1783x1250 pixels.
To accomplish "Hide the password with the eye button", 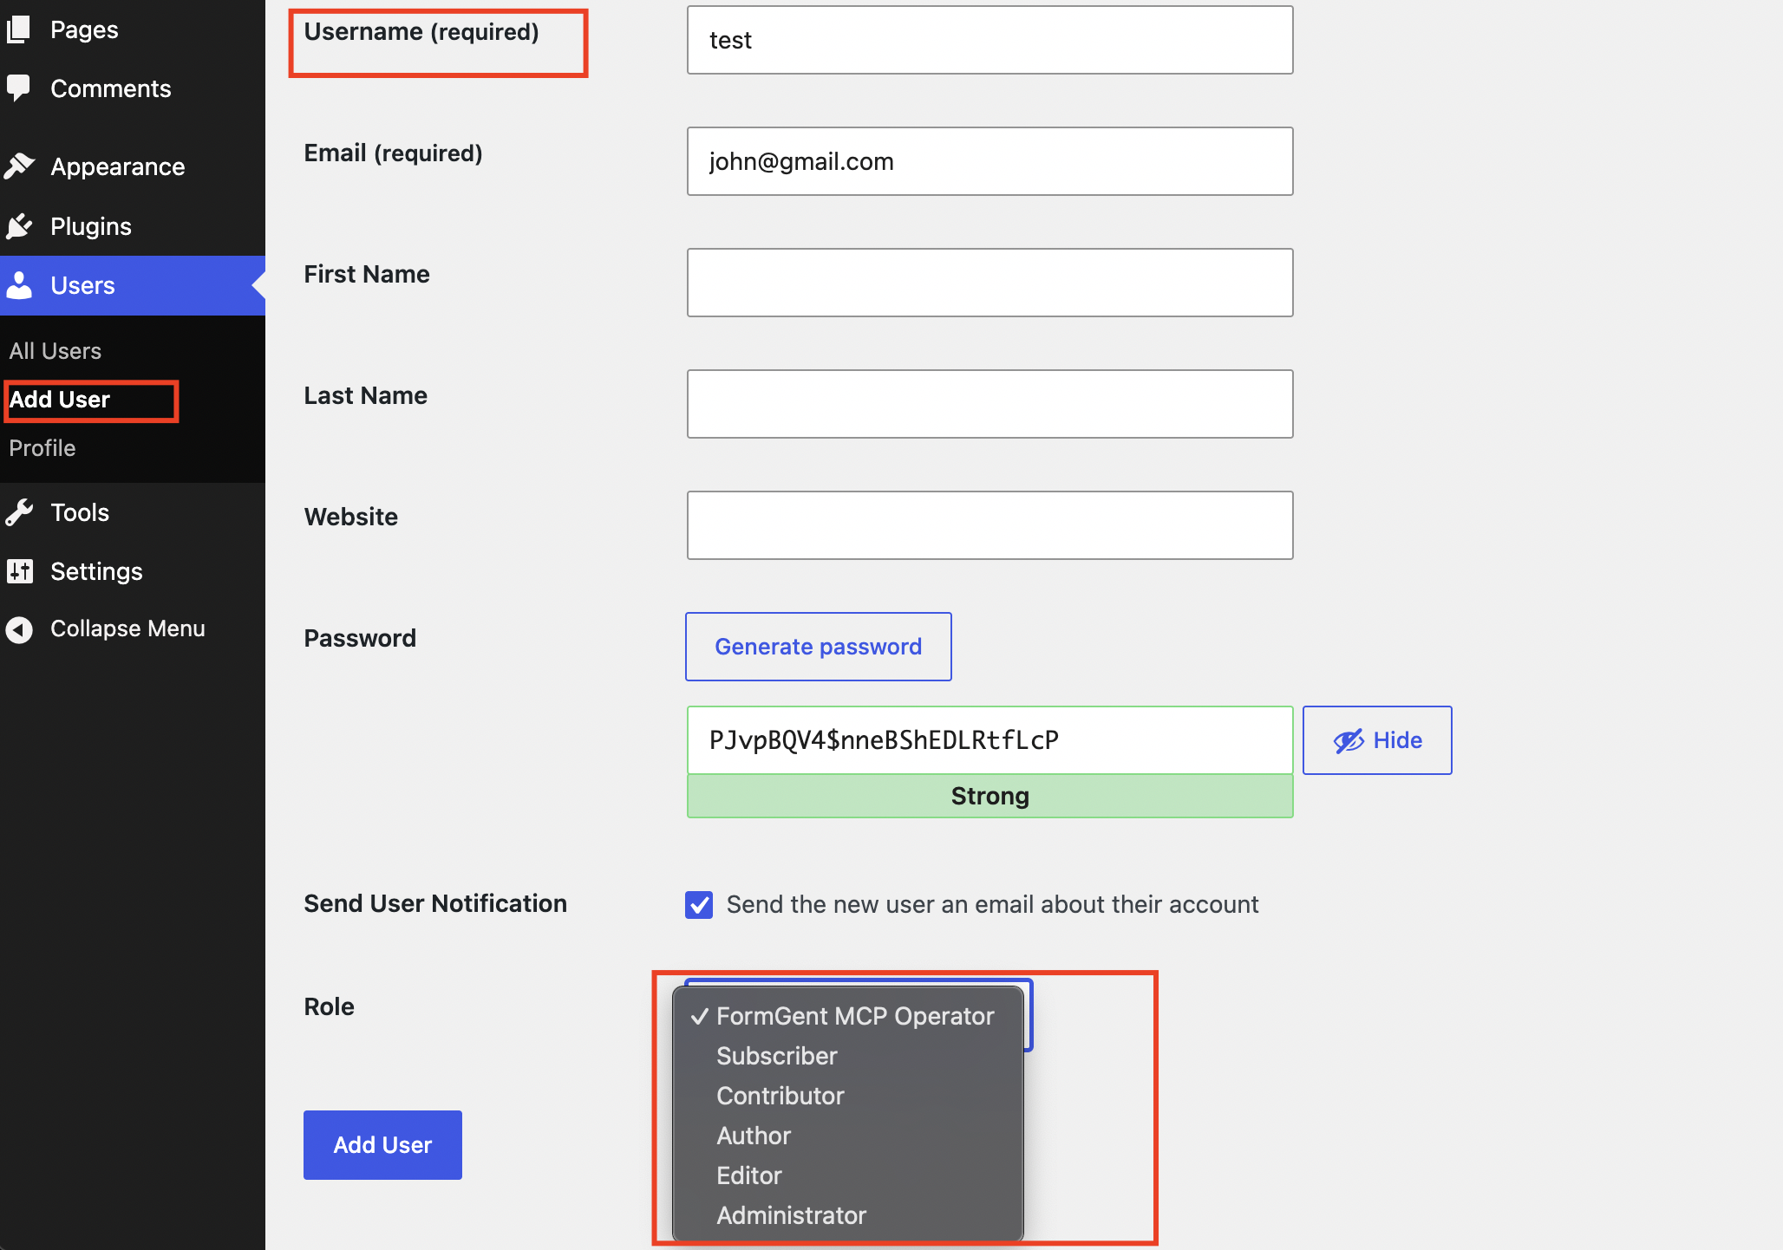I will 1377,740.
